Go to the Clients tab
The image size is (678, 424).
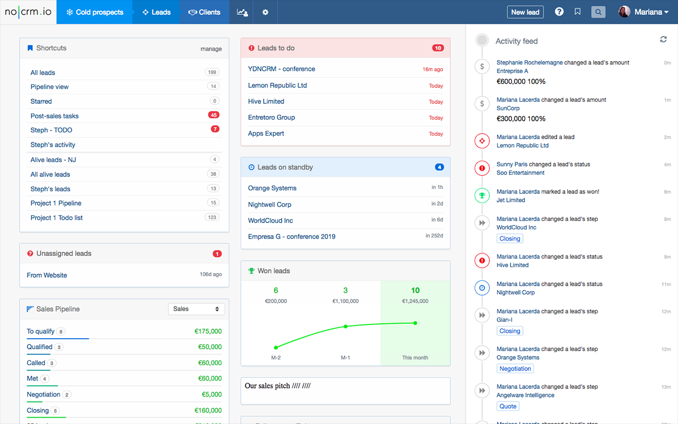point(204,12)
